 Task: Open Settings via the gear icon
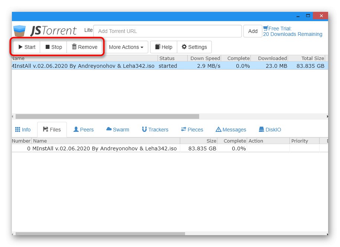point(184,47)
